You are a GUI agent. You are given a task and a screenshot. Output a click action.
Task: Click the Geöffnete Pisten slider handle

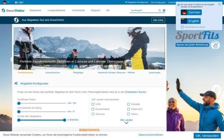pos(19,103)
